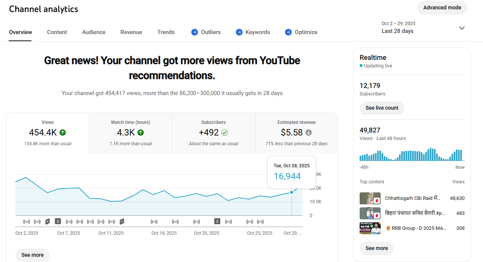
Task: Click See more under Realtime top content
Action: coord(376,249)
